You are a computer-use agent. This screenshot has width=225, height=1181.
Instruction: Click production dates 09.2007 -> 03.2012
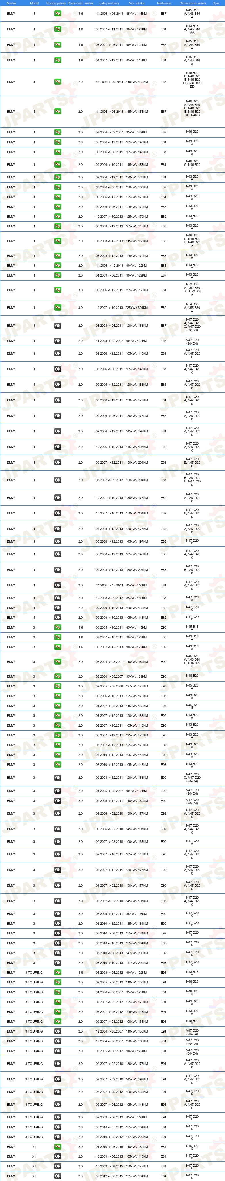coord(109,1022)
